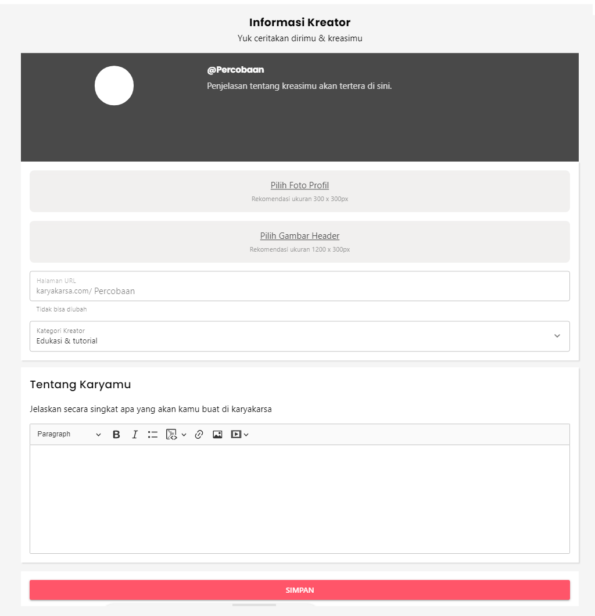Insert a hyperlink into the description
Screen dimensions: 595x616
pos(199,434)
